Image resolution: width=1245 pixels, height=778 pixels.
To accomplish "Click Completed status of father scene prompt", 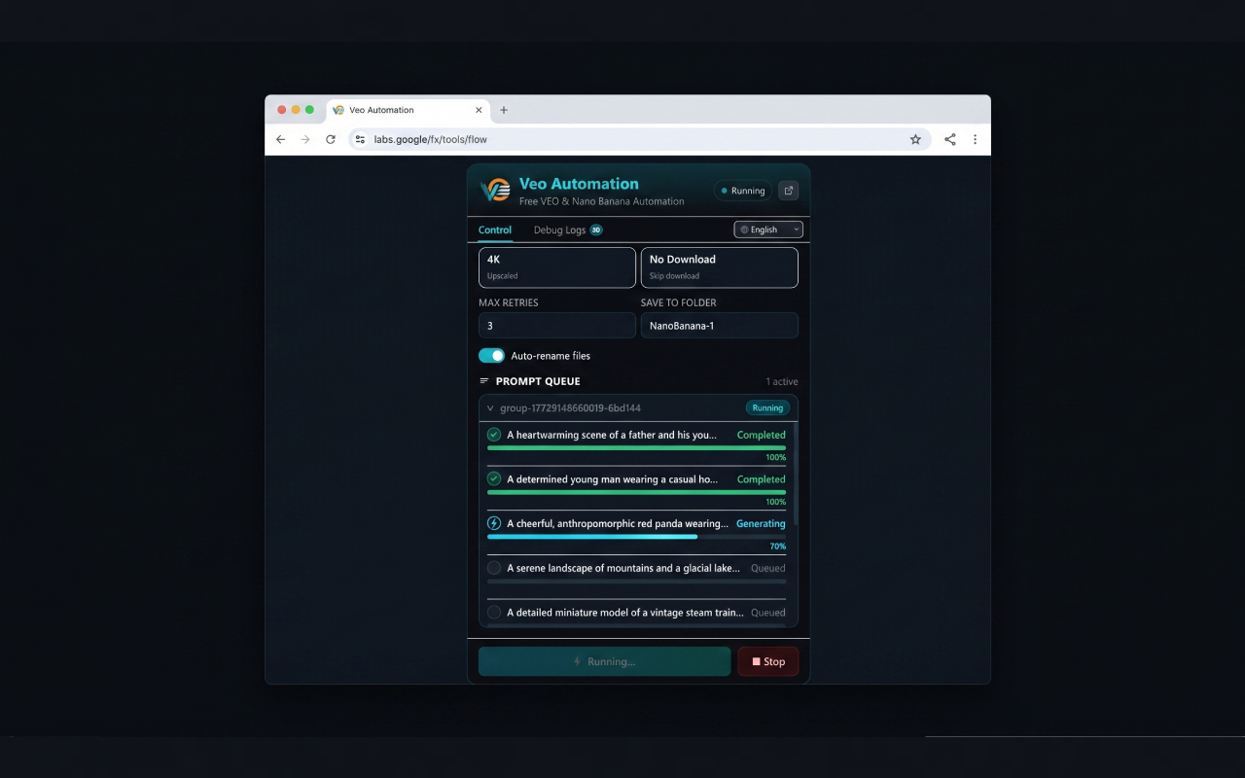I will point(762,435).
